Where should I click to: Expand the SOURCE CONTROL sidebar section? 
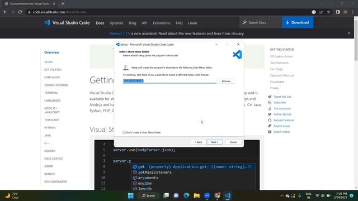[56, 85]
